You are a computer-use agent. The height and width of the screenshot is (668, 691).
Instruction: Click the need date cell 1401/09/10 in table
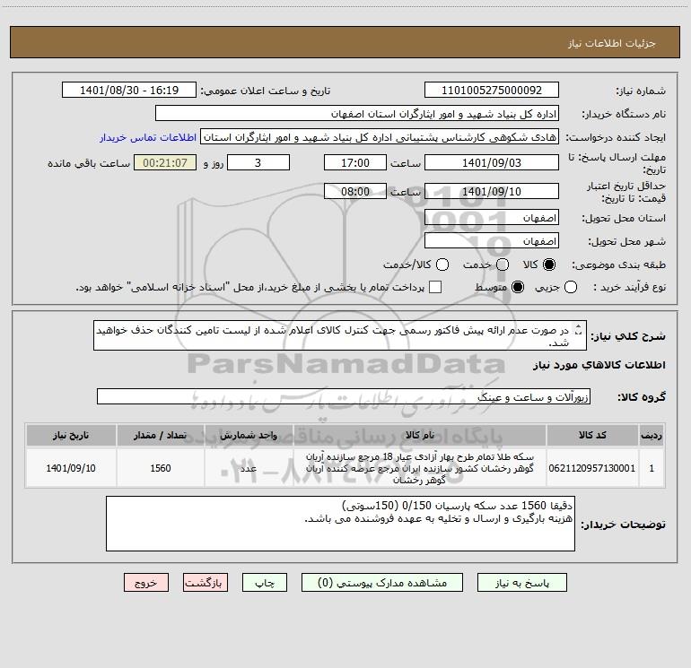71,468
